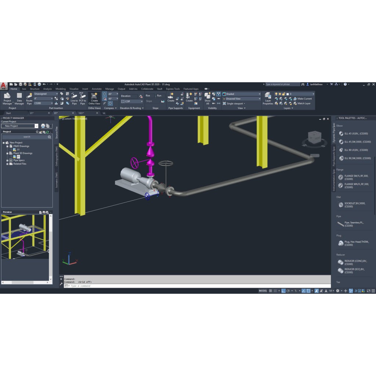Click the Match Layer button
Image resolution: width=376 pixels, height=376 pixels.
pyautogui.click(x=303, y=104)
